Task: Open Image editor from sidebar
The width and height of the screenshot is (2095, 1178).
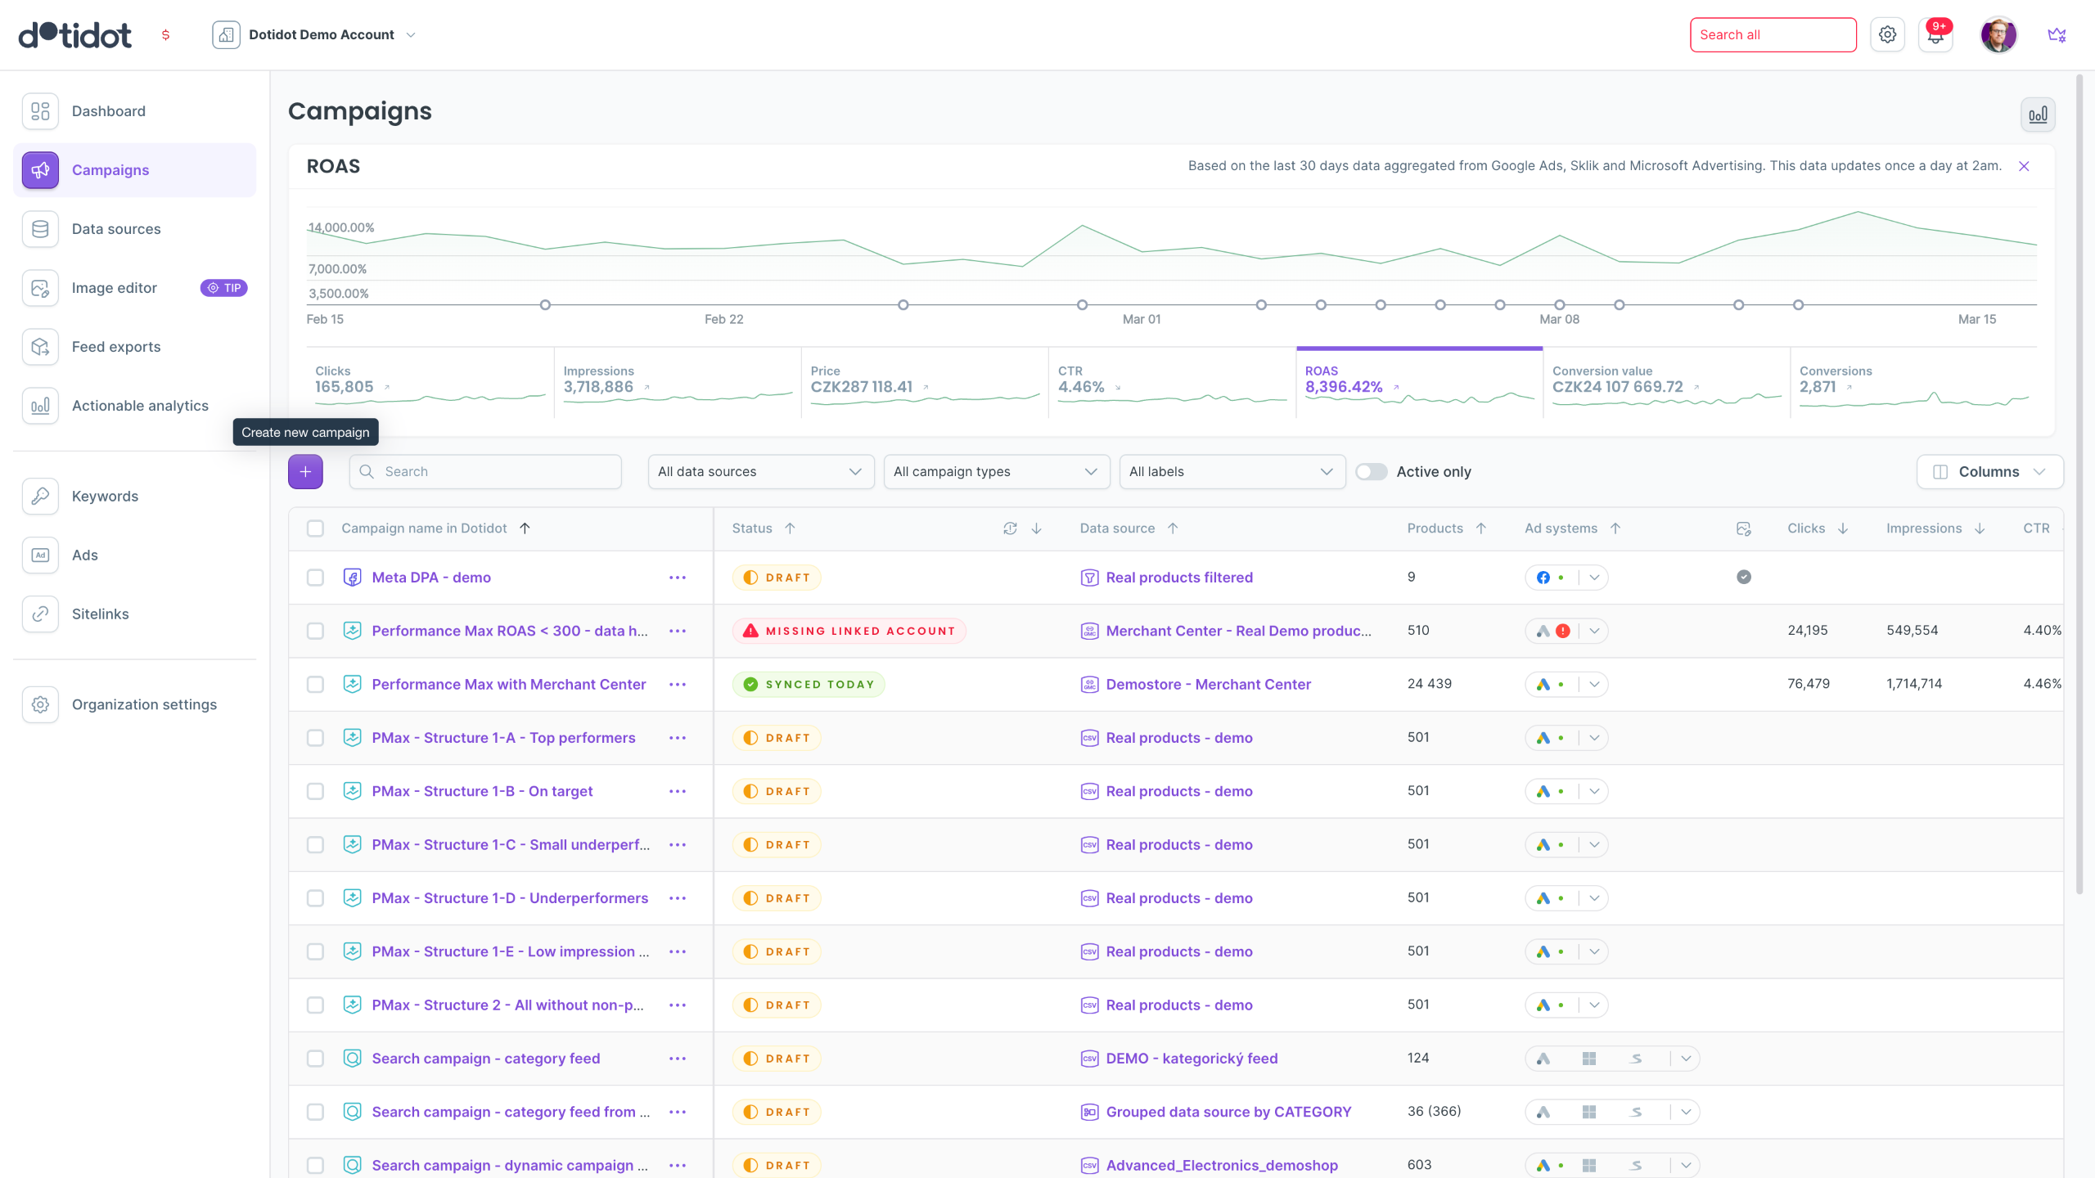Action: pyautogui.click(x=114, y=288)
